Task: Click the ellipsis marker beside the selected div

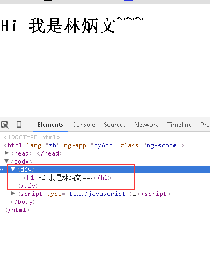Action: pyautogui.click(x=2, y=170)
